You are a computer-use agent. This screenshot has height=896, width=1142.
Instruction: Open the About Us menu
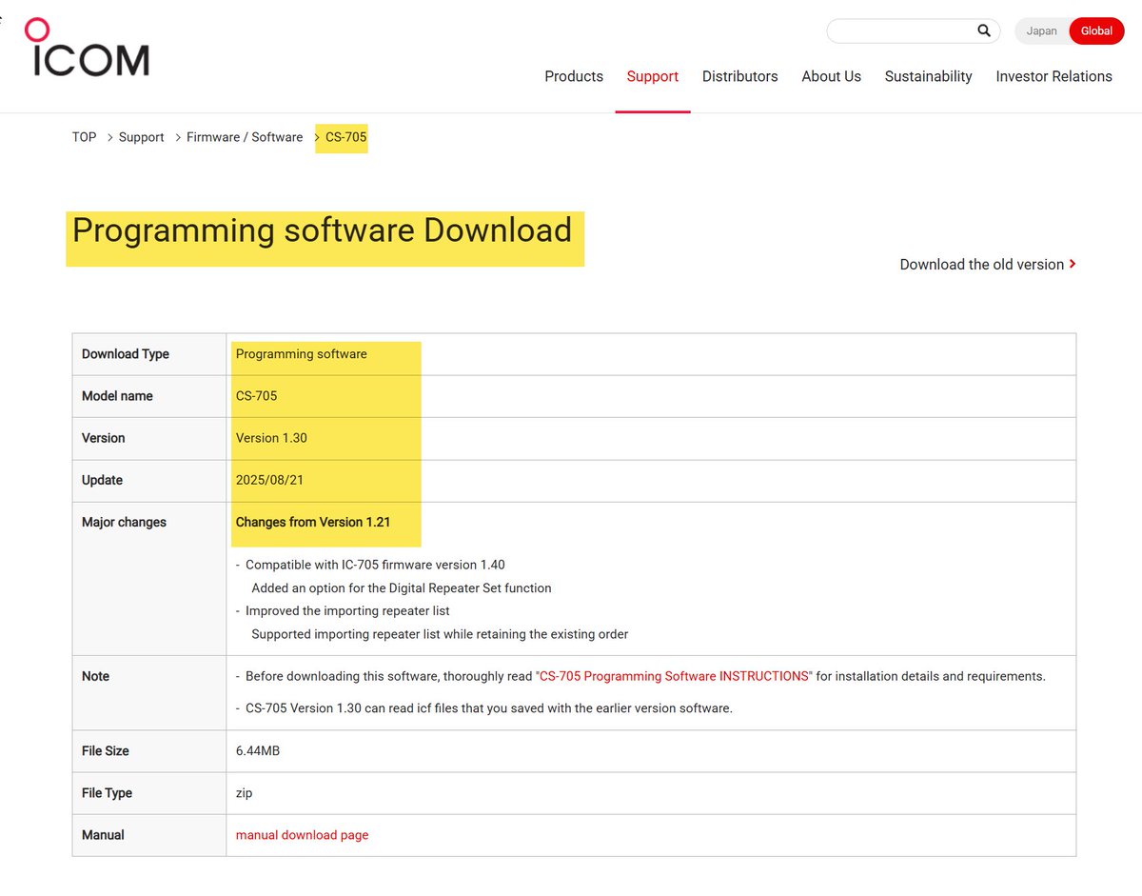831,76
